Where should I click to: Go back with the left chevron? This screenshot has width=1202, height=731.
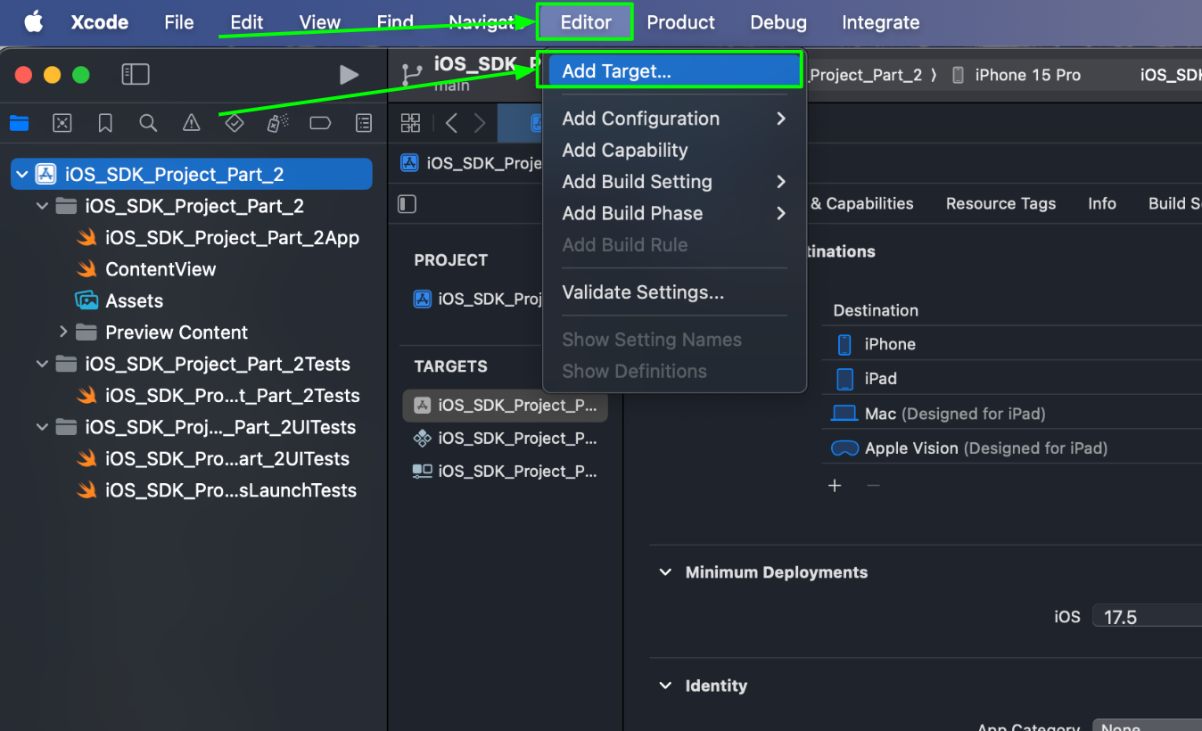[451, 123]
